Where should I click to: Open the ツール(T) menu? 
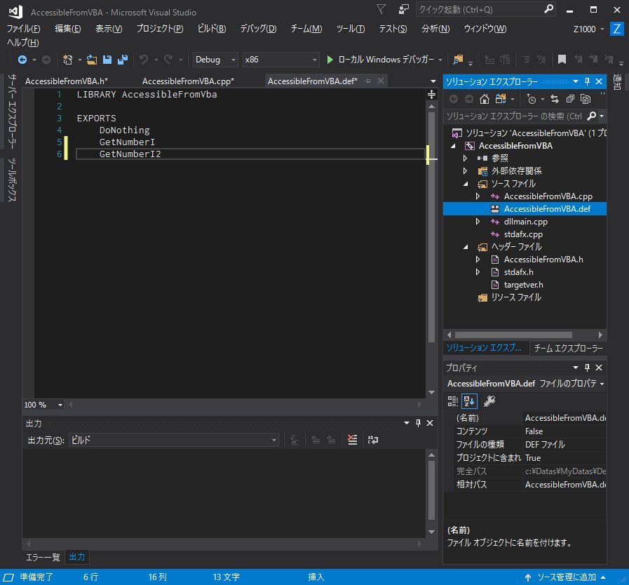350,29
